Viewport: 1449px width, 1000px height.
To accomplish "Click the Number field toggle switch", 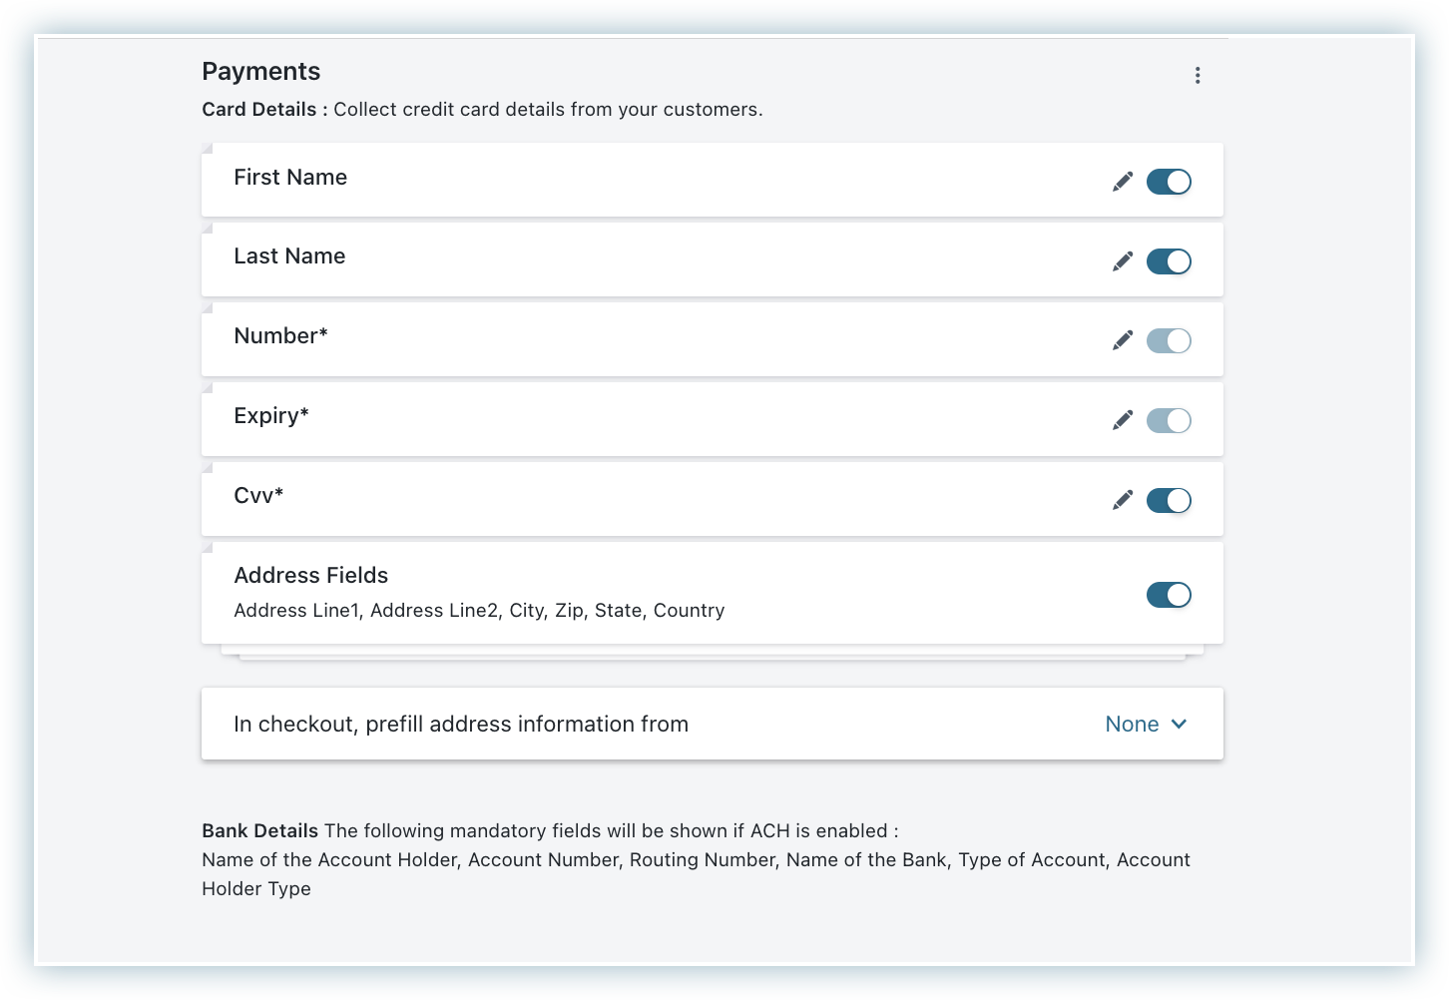I will [1169, 341].
